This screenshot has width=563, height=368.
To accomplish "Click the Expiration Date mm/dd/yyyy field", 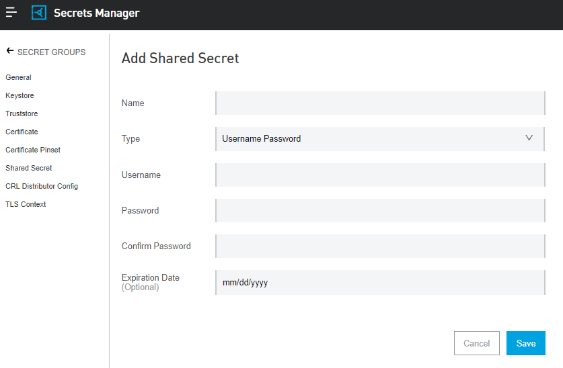I will [x=380, y=283].
